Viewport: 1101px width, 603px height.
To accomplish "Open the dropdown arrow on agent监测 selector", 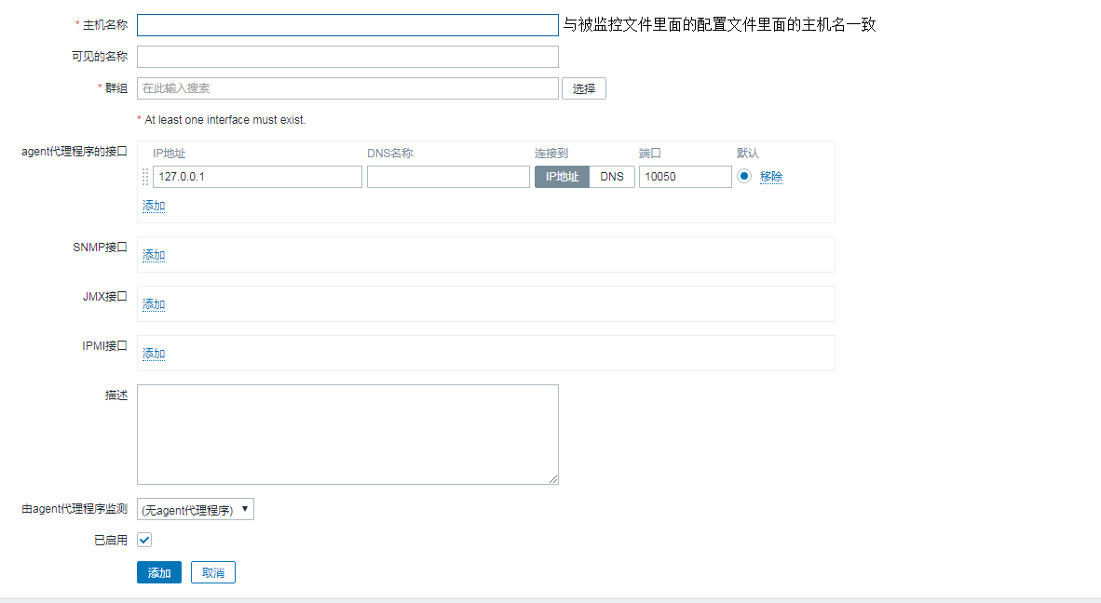I will pos(245,509).
